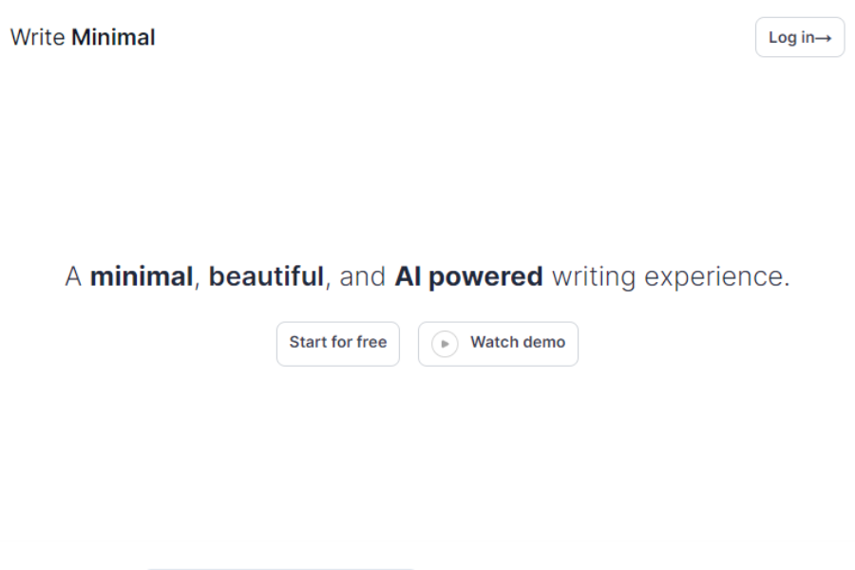Click inside the Start for free pill border
The image size is (855, 570).
(x=337, y=343)
